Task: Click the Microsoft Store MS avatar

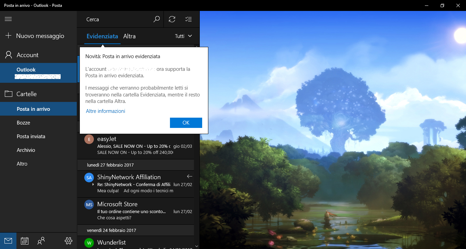Action: point(89,205)
